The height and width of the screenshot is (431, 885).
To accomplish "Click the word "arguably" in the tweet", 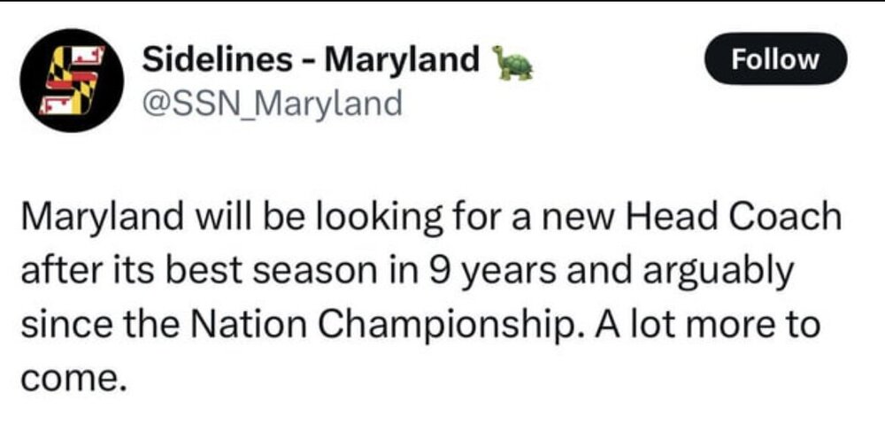I will [x=712, y=272].
